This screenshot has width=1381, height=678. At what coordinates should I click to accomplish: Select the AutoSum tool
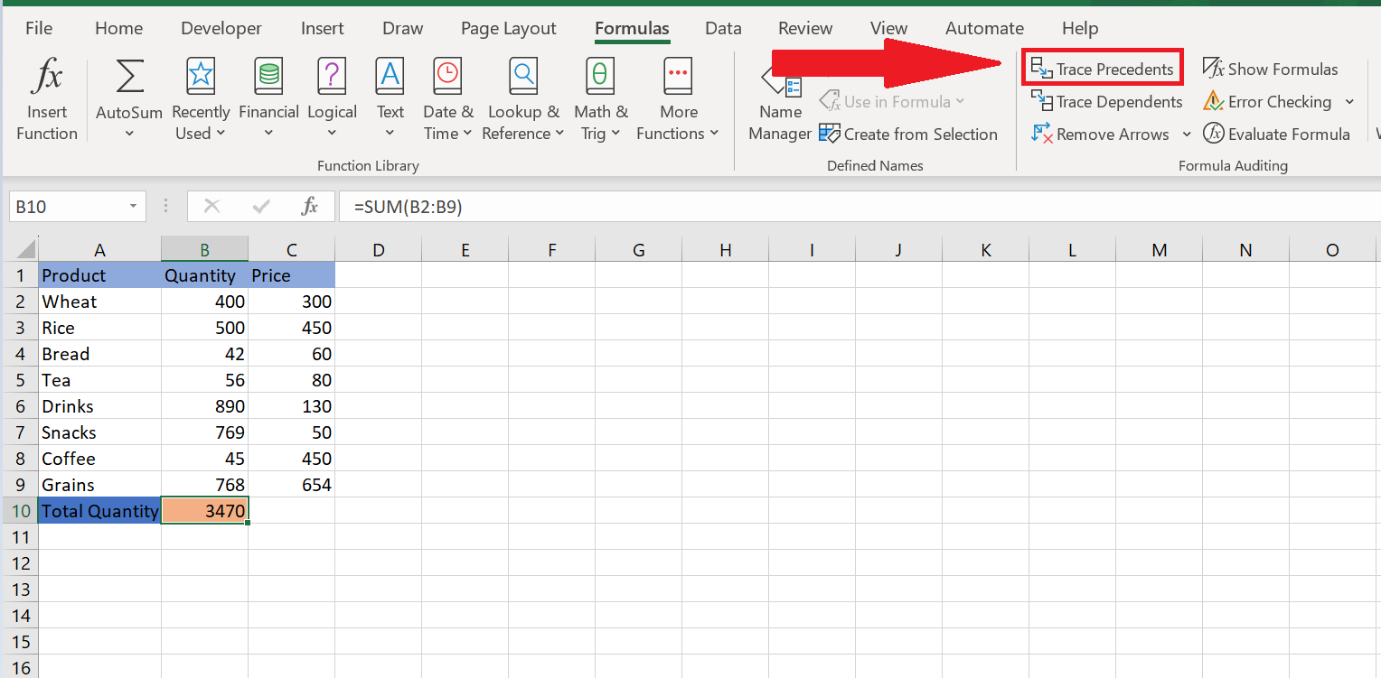pyautogui.click(x=127, y=90)
